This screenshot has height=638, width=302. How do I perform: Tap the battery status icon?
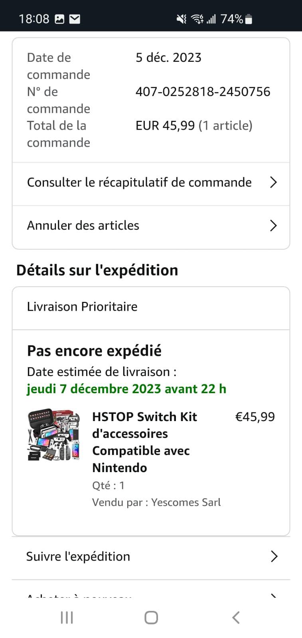pos(249,19)
